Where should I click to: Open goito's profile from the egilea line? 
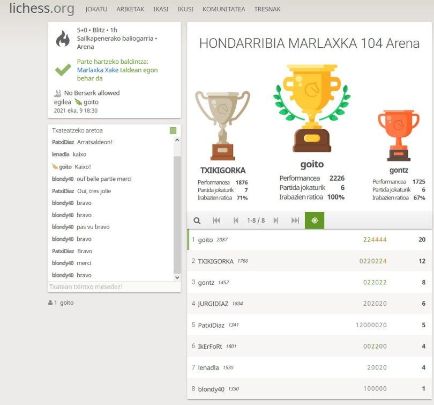[x=91, y=102]
